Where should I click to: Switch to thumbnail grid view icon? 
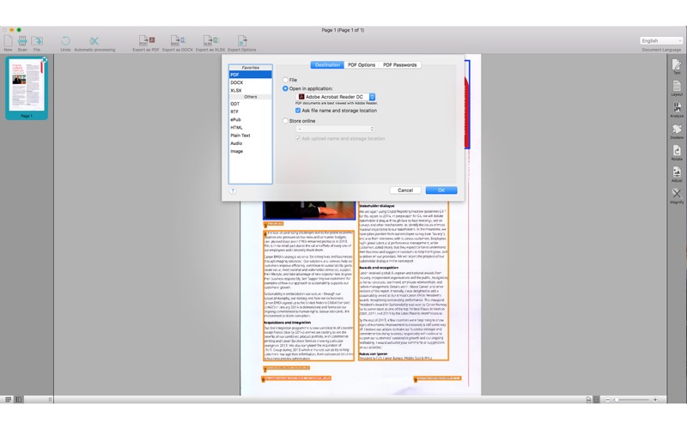[x=8, y=399]
